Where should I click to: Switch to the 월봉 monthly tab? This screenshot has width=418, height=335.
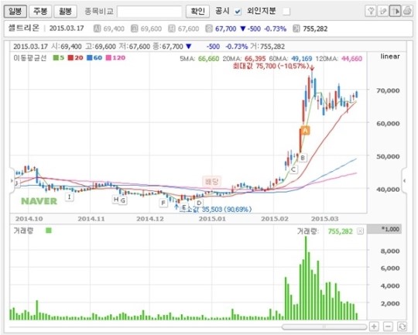pyautogui.click(x=65, y=12)
